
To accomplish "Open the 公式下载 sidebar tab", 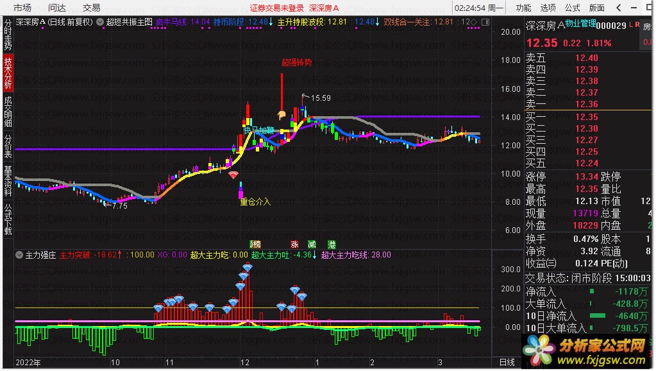I will 8,219.
